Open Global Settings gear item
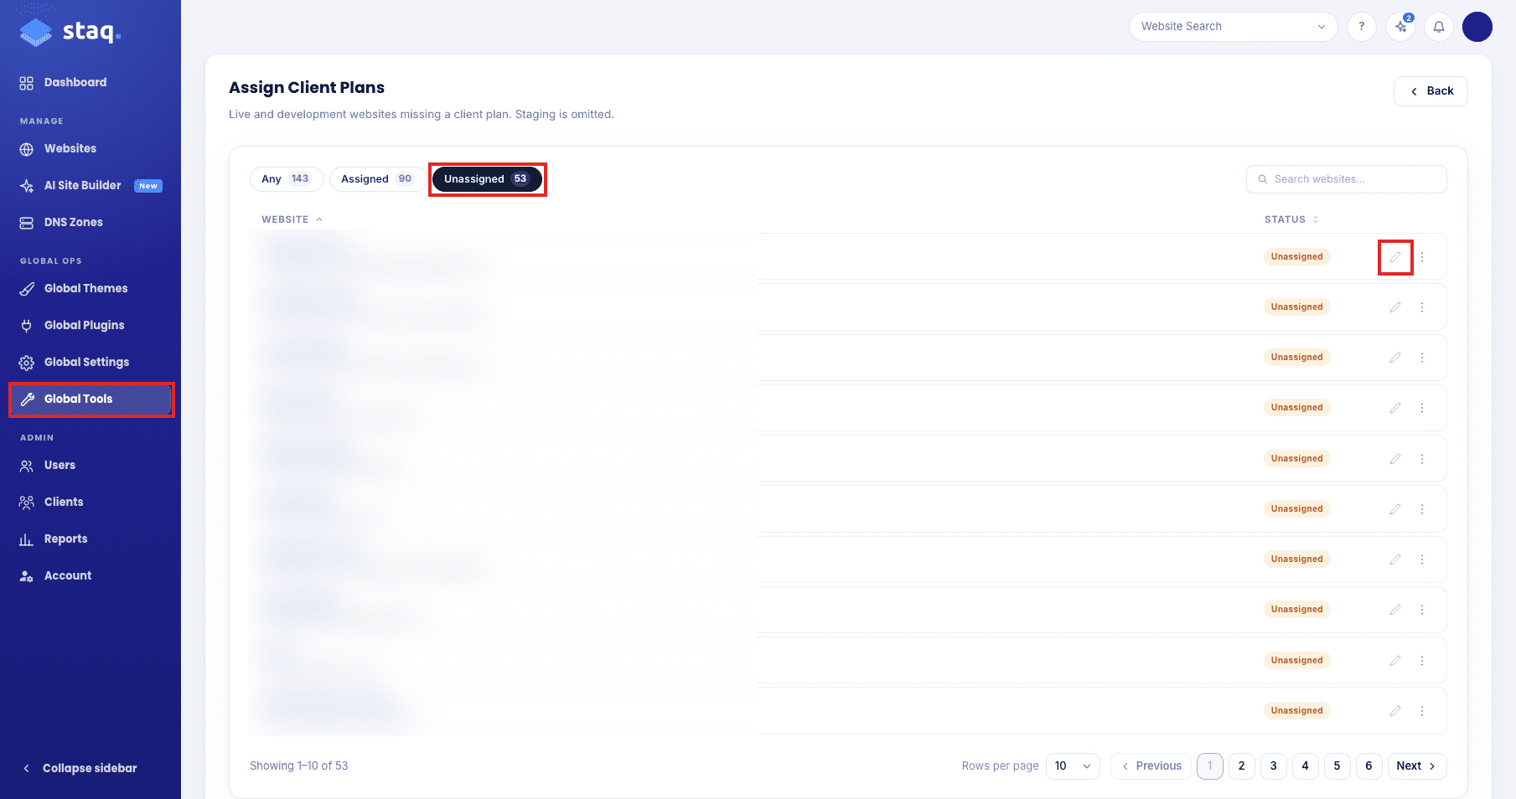This screenshot has height=799, width=1516. 75,362
